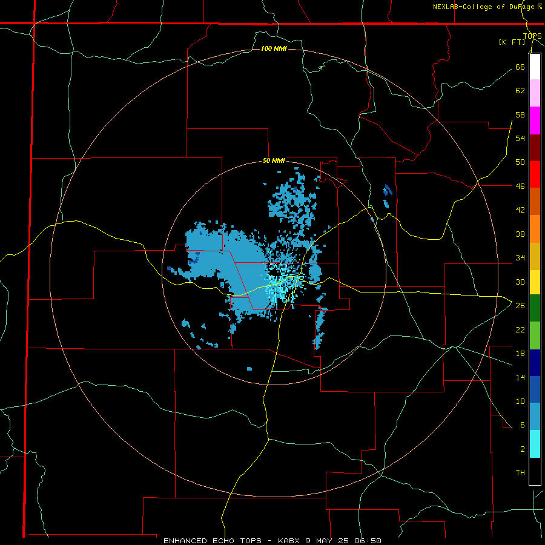The width and height of the screenshot is (545, 545).
Task: Click the 34 legend value label
Action: [x=520, y=257]
